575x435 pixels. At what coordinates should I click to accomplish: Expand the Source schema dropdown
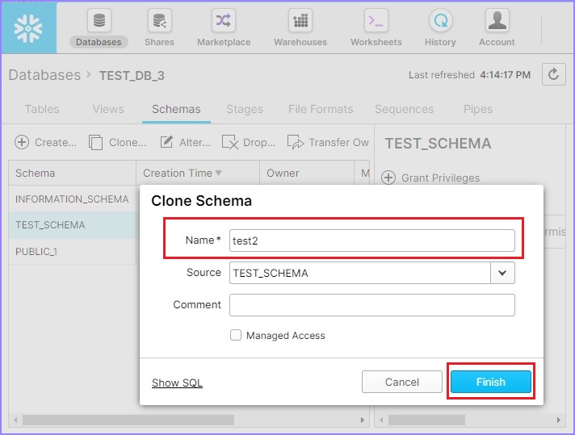[x=502, y=273]
